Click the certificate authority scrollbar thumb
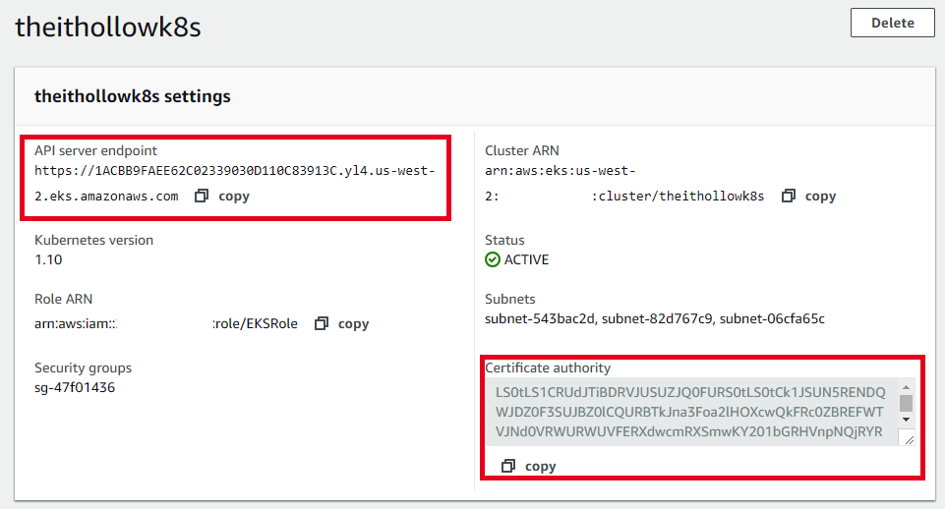 906,403
